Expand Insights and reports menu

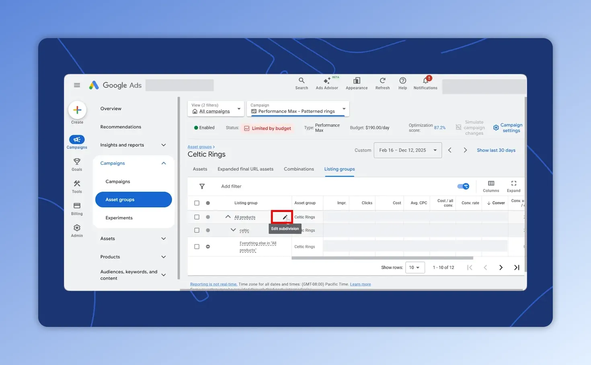click(164, 145)
